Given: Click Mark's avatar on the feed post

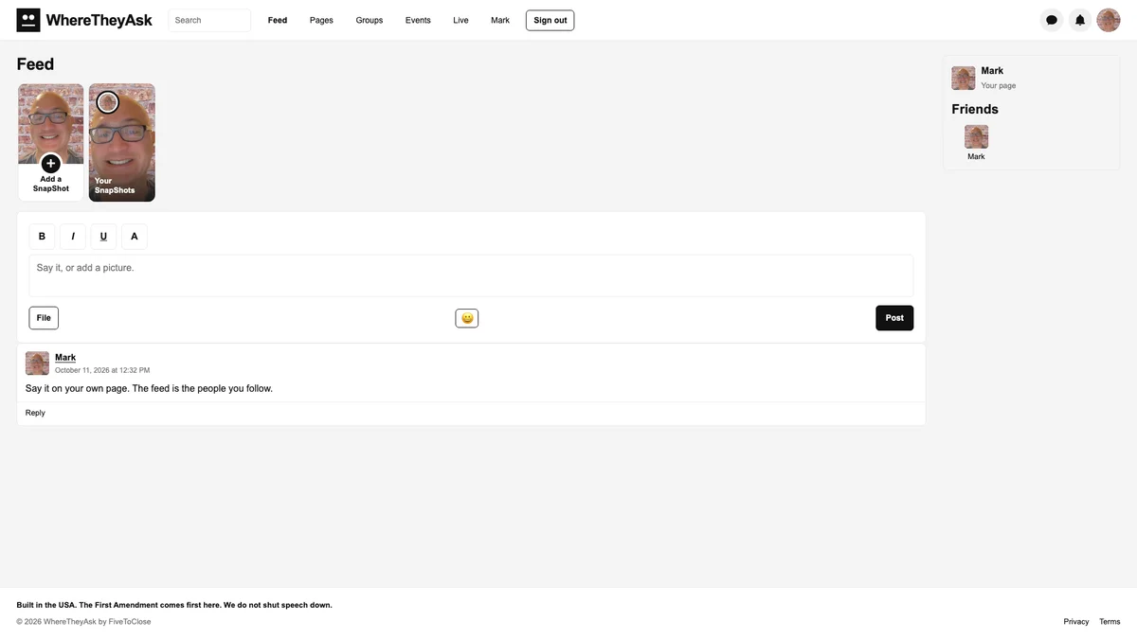Looking at the screenshot, I should point(37,364).
